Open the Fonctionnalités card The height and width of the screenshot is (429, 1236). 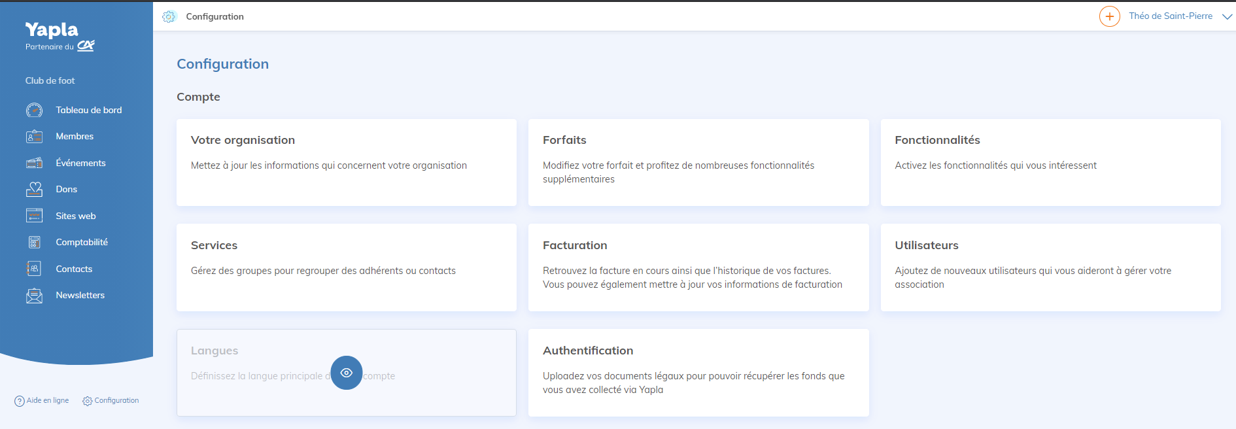[x=1050, y=162]
